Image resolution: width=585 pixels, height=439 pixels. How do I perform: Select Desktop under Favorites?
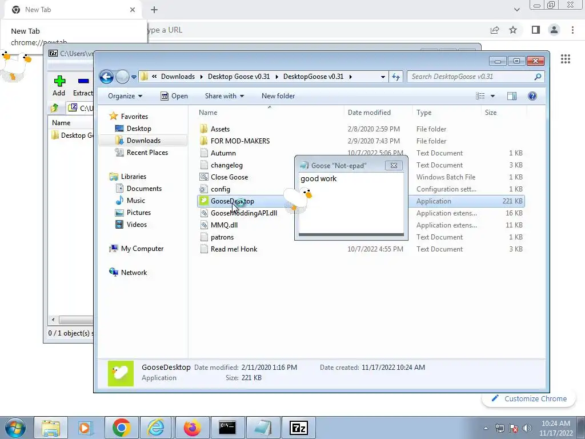(x=139, y=129)
